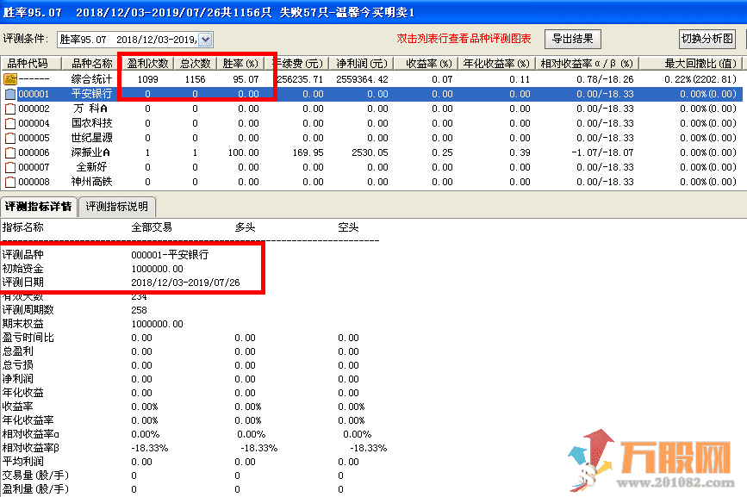Click the icon beside 000006 深振业A

tap(10, 153)
